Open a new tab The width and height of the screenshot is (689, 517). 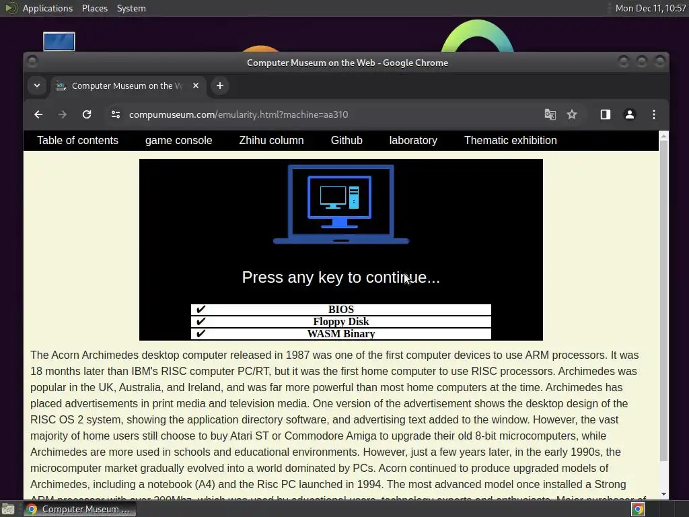220,85
